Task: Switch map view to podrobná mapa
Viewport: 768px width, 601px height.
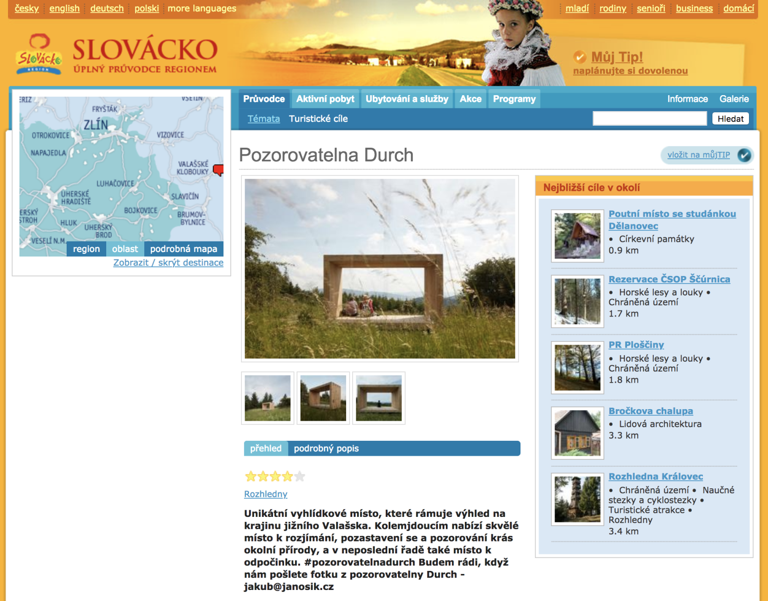Action: [183, 249]
